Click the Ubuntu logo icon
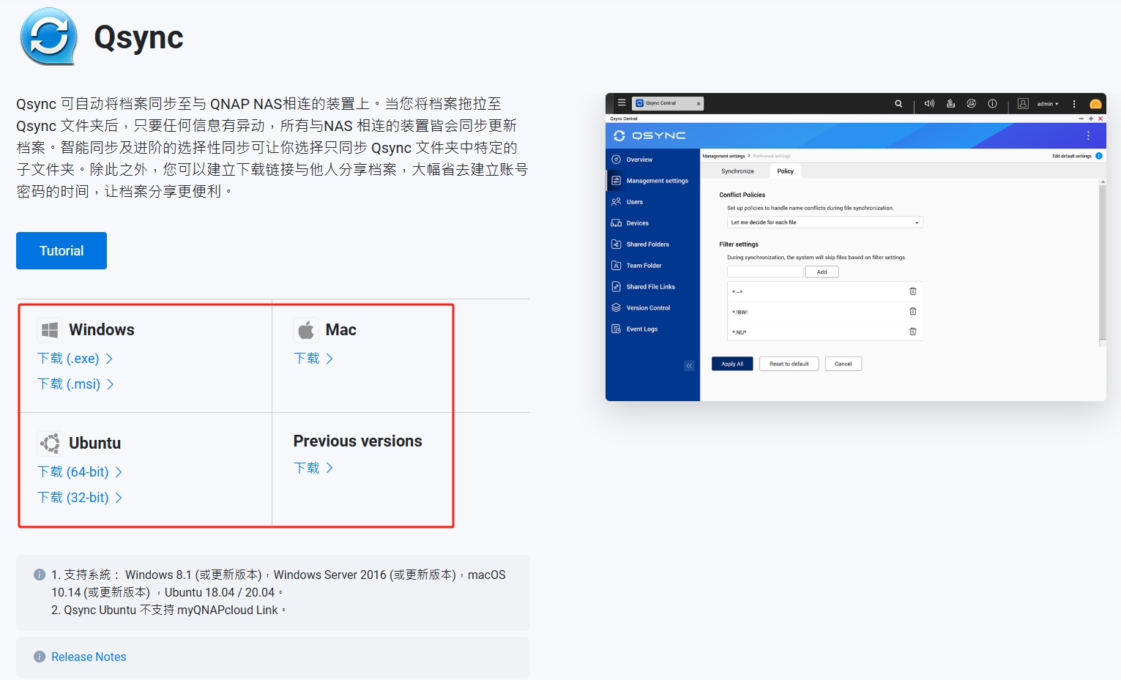The image size is (1121, 680). click(50, 444)
